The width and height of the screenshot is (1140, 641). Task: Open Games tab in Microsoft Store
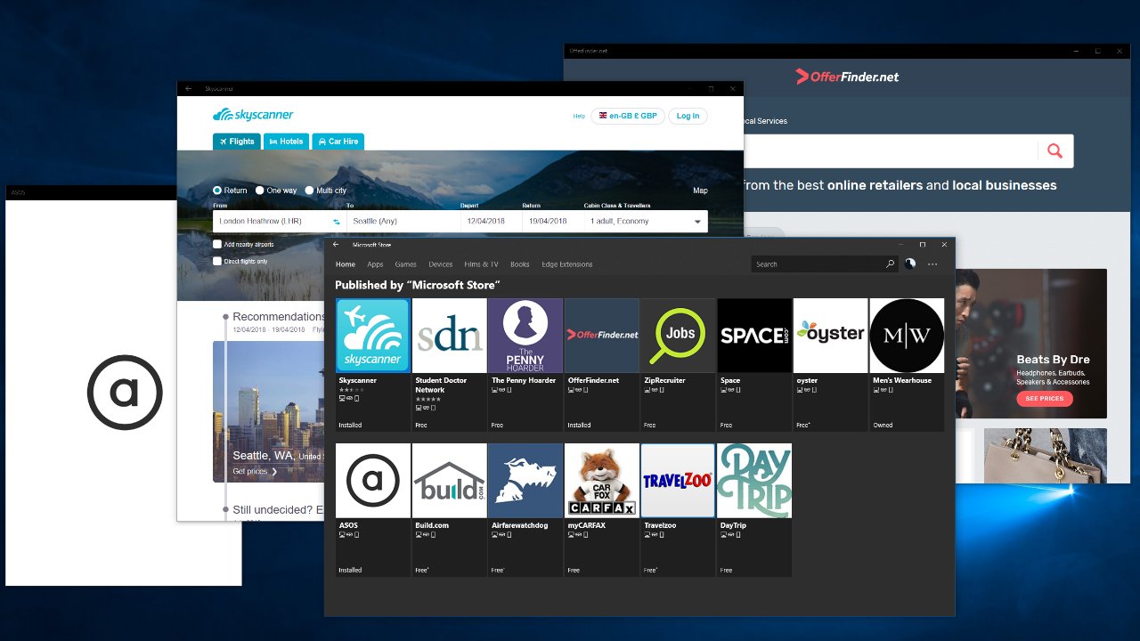(405, 264)
